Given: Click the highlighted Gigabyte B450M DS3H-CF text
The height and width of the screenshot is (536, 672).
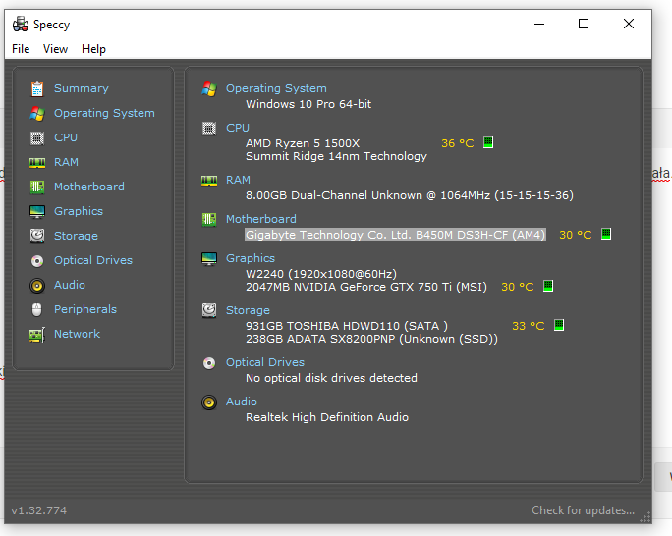Looking at the screenshot, I should (395, 235).
